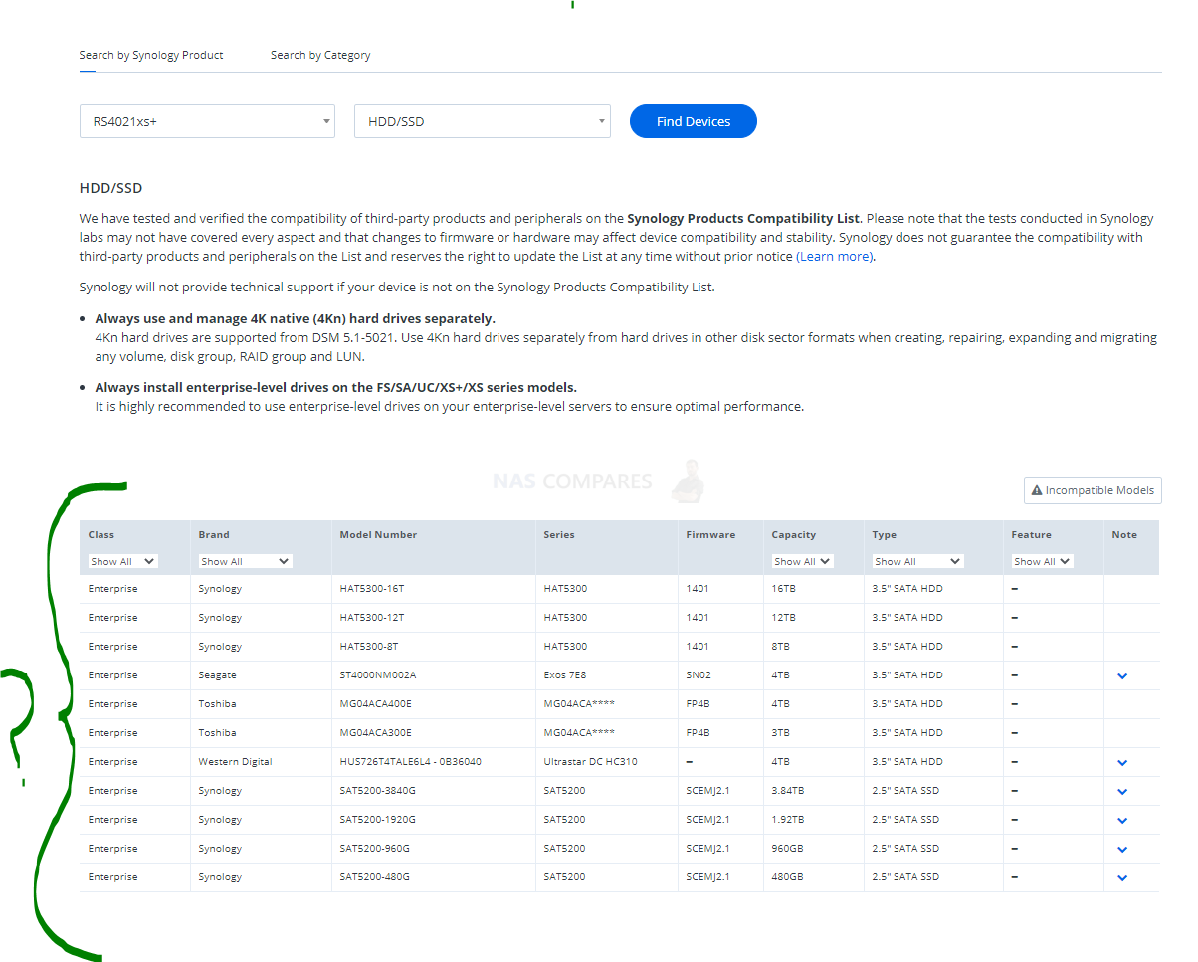Select model number SAT5200-480G
The height and width of the screenshot is (962, 1198).
click(x=375, y=877)
